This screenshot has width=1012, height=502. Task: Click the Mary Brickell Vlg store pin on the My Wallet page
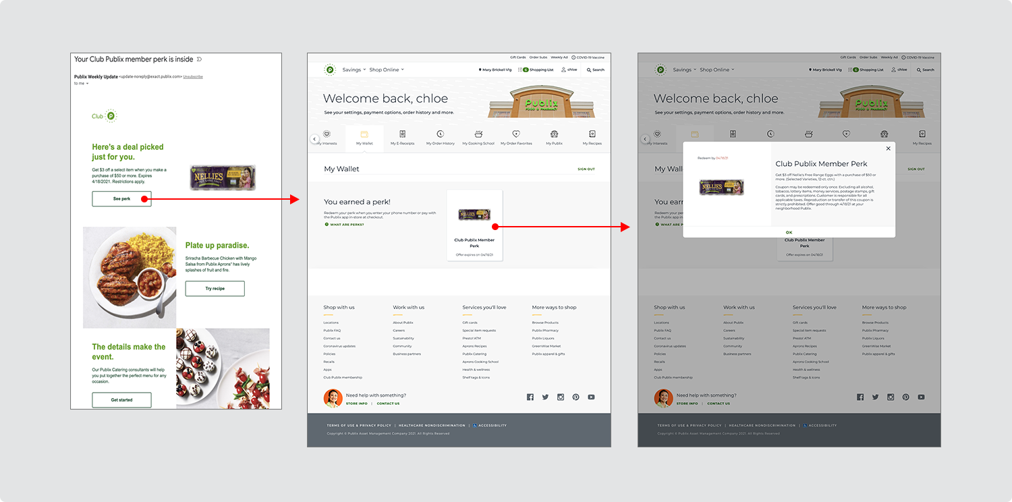pos(480,69)
